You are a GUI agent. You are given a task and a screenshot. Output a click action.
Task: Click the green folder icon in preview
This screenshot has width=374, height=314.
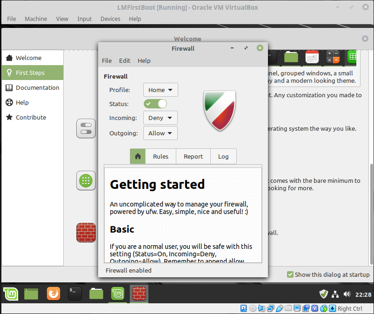291,57
